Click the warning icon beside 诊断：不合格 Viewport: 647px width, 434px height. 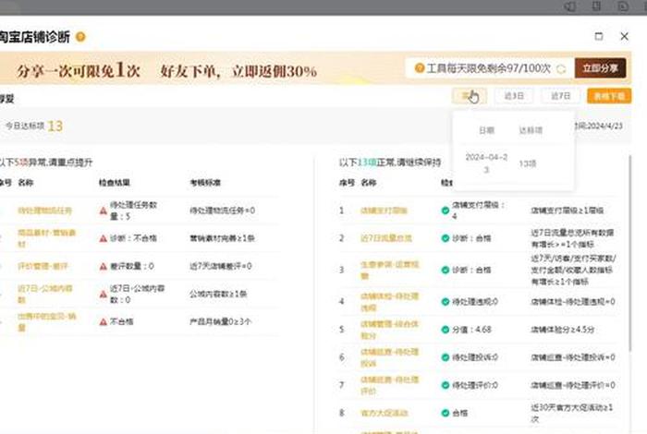[104, 238]
